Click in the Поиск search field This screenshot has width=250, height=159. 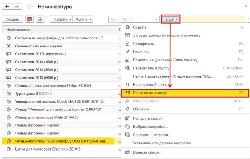pyautogui.click(x=131, y=19)
